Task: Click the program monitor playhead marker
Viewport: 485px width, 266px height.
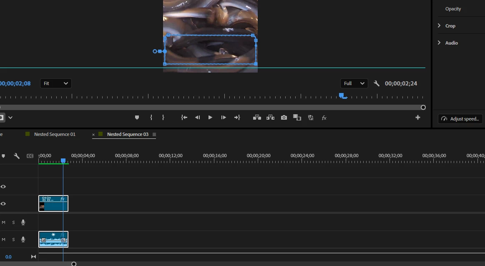Action: click(x=342, y=95)
